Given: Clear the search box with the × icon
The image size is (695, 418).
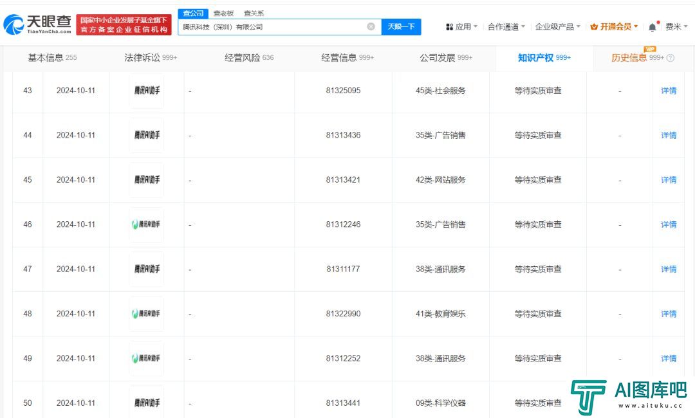Looking at the screenshot, I should tap(371, 26).
